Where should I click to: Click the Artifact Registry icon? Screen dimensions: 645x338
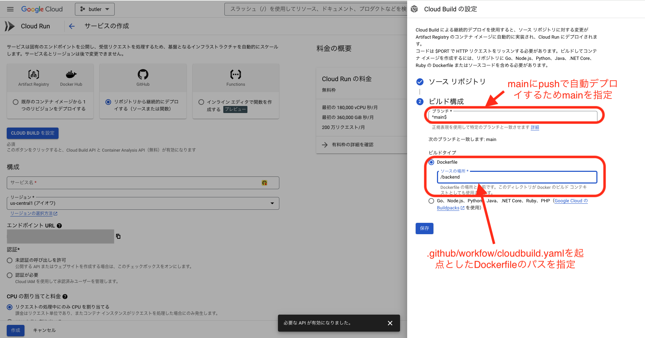pos(34,74)
